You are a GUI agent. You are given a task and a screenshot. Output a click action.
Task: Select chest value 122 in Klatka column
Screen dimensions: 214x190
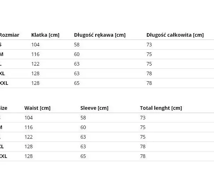coord(35,64)
